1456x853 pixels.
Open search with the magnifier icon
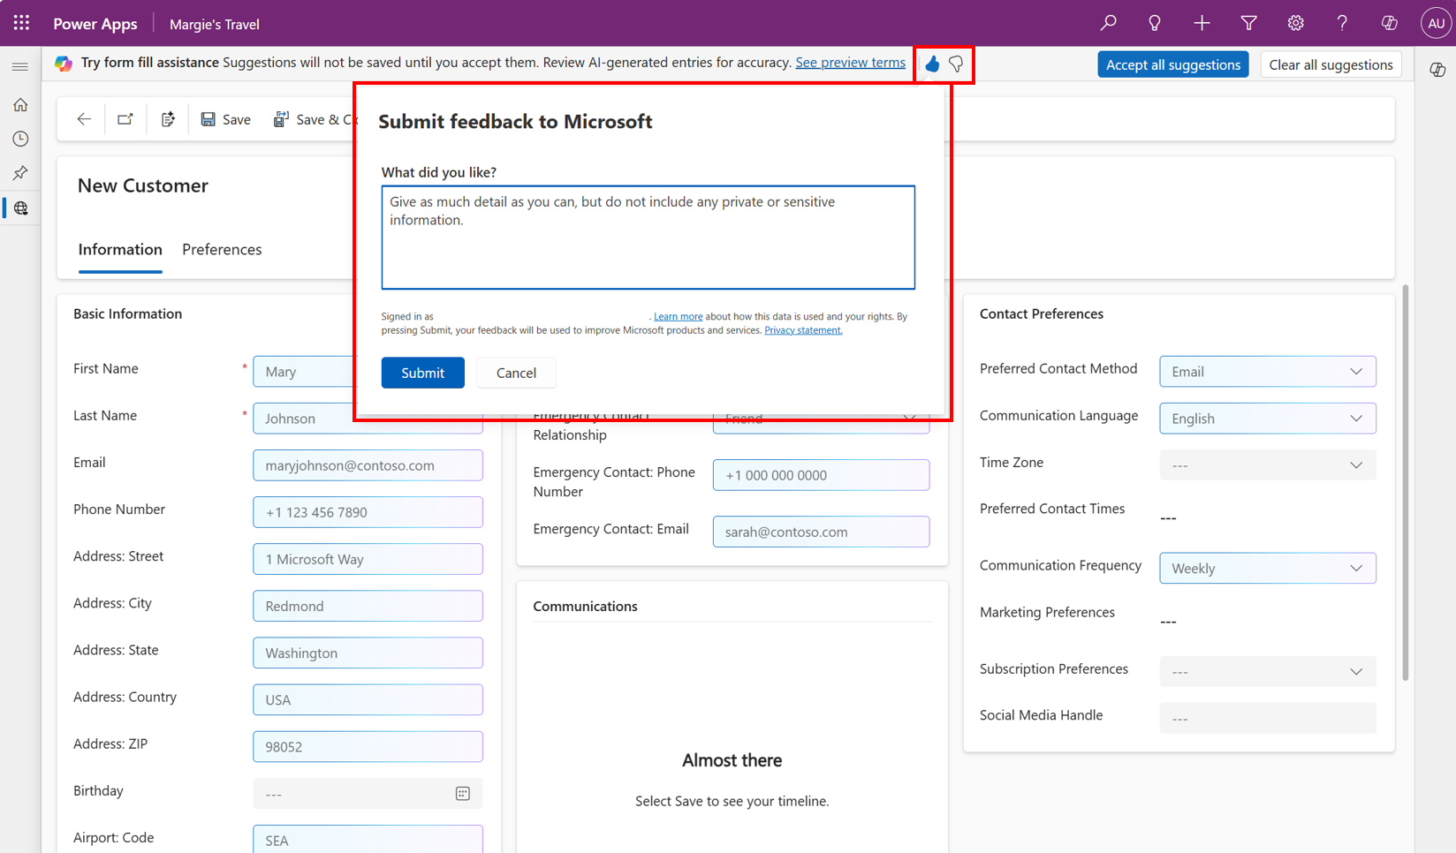(x=1108, y=23)
